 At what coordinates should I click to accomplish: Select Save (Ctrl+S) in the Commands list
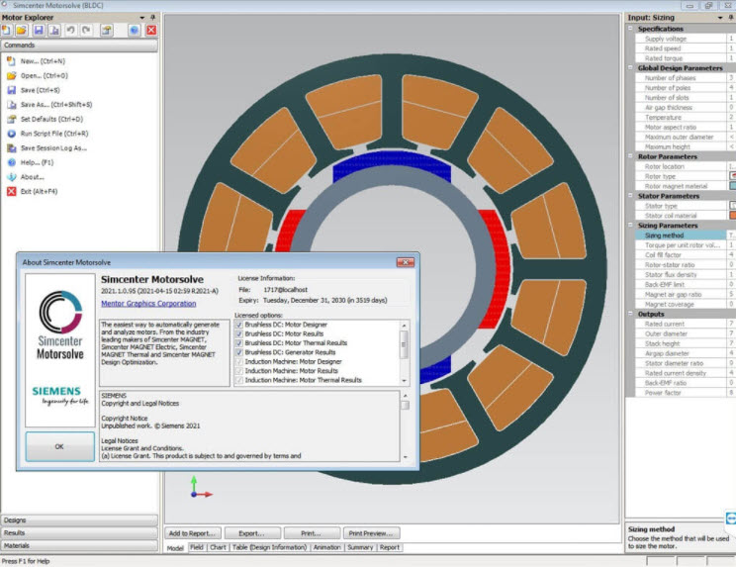[x=40, y=90]
